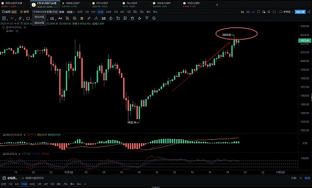Expand the KDJ indicator dropdown arrow
Screen dimensions: 312x188
coord(19,154)
